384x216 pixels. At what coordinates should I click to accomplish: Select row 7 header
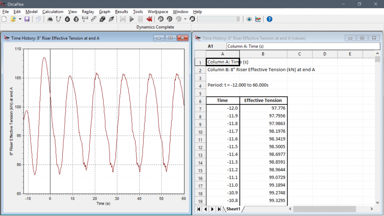[x=200, y=109]
